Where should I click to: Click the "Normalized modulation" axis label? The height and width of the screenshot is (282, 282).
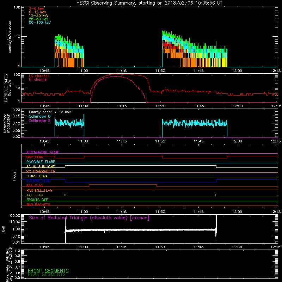tap(7, 123)
